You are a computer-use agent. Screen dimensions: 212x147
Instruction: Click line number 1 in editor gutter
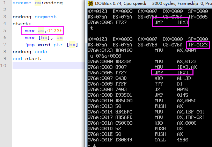tap(5, 3)
